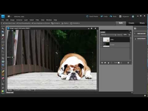The height and width of the screenshot is (111, 148).
Task: Switch to the Create tab
Action: coord(131,23)
